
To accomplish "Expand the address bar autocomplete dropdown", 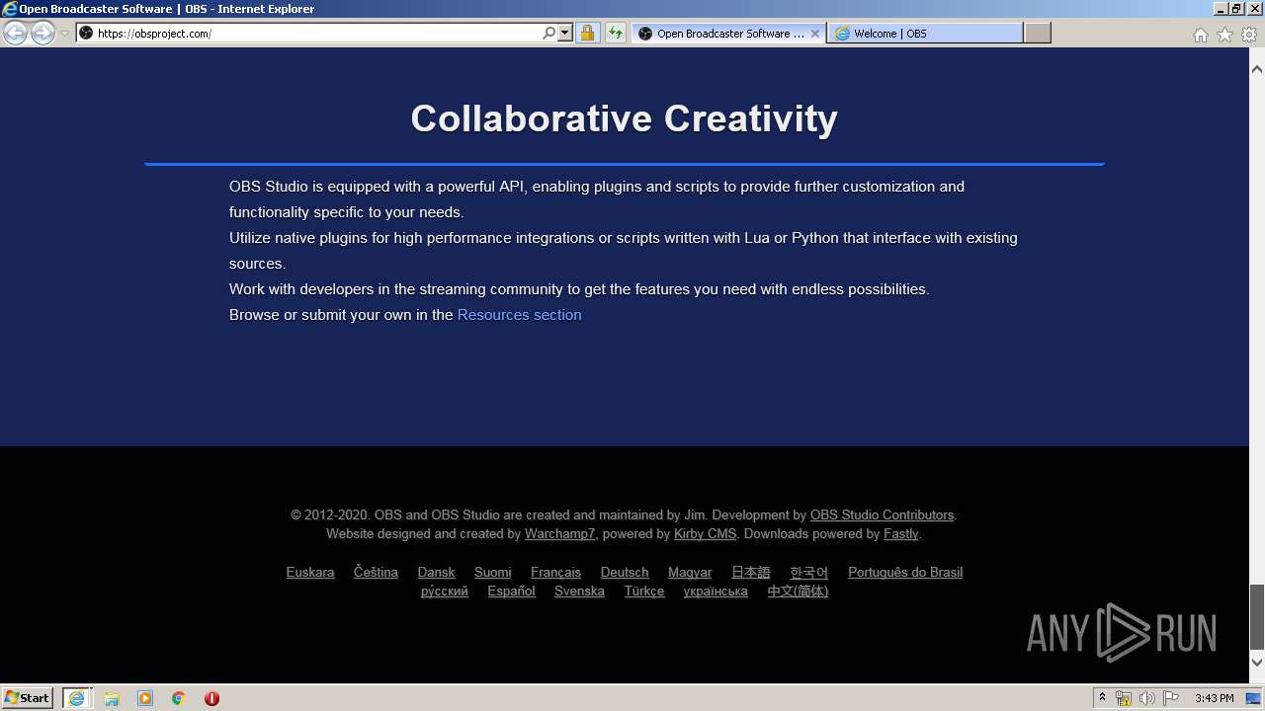I will tap(565, 33).
